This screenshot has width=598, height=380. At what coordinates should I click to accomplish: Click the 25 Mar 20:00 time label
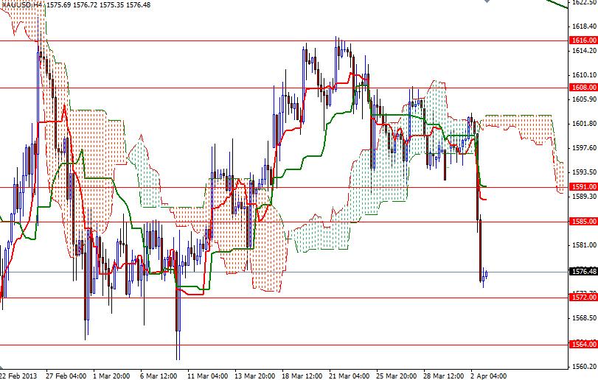(x=397, y=375)
